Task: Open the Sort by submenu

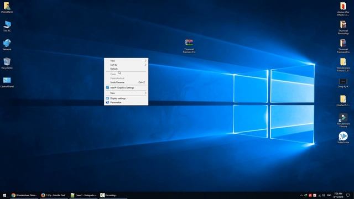Action: coord(126,65)
